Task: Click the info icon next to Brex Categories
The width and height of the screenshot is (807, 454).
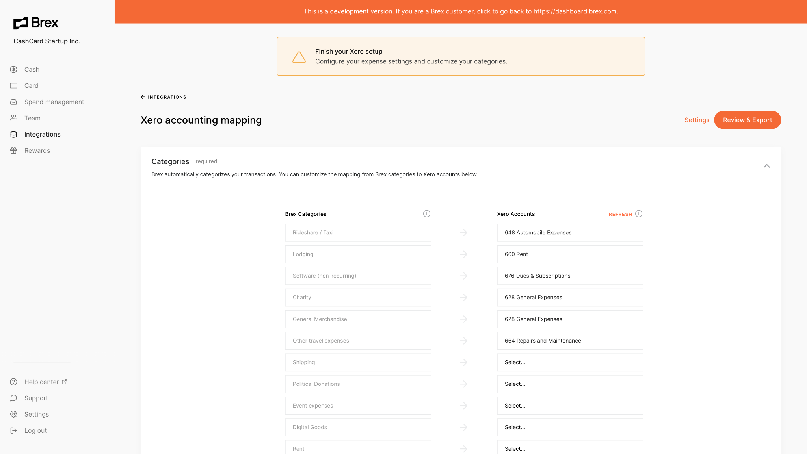Action: 427,213
